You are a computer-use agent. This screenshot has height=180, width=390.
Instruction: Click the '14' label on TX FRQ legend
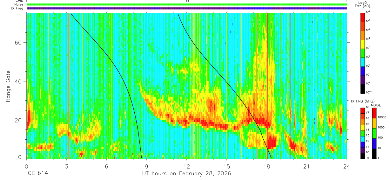pos(367,130)
